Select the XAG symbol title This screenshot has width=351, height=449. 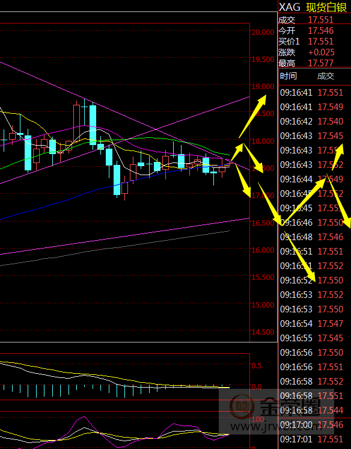tap(290, 7)
